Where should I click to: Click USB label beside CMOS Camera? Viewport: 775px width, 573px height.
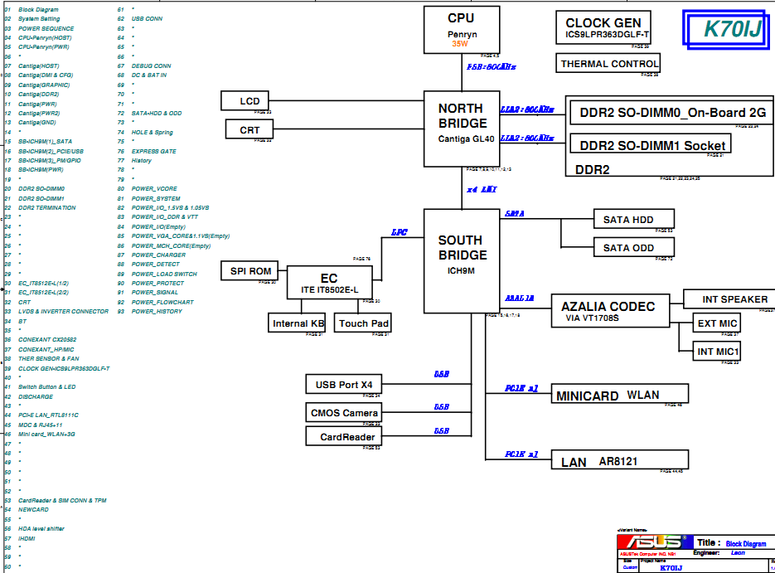point(442,407)
